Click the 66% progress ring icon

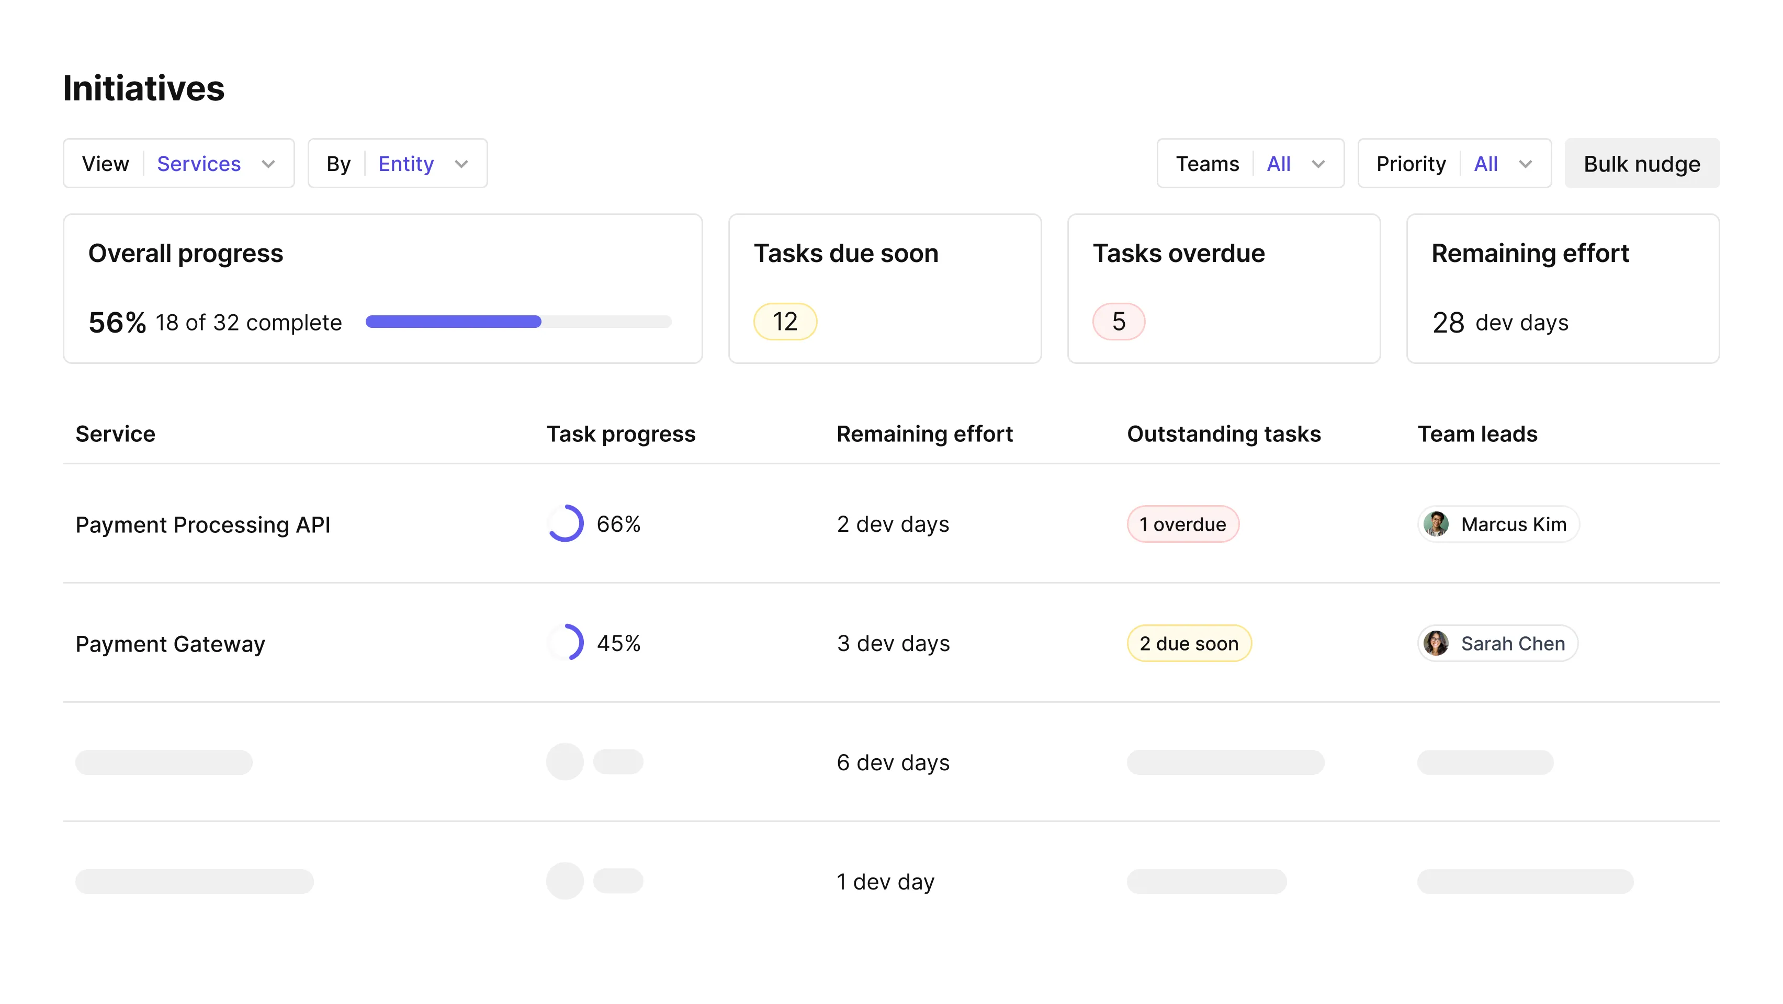(565, 524)
